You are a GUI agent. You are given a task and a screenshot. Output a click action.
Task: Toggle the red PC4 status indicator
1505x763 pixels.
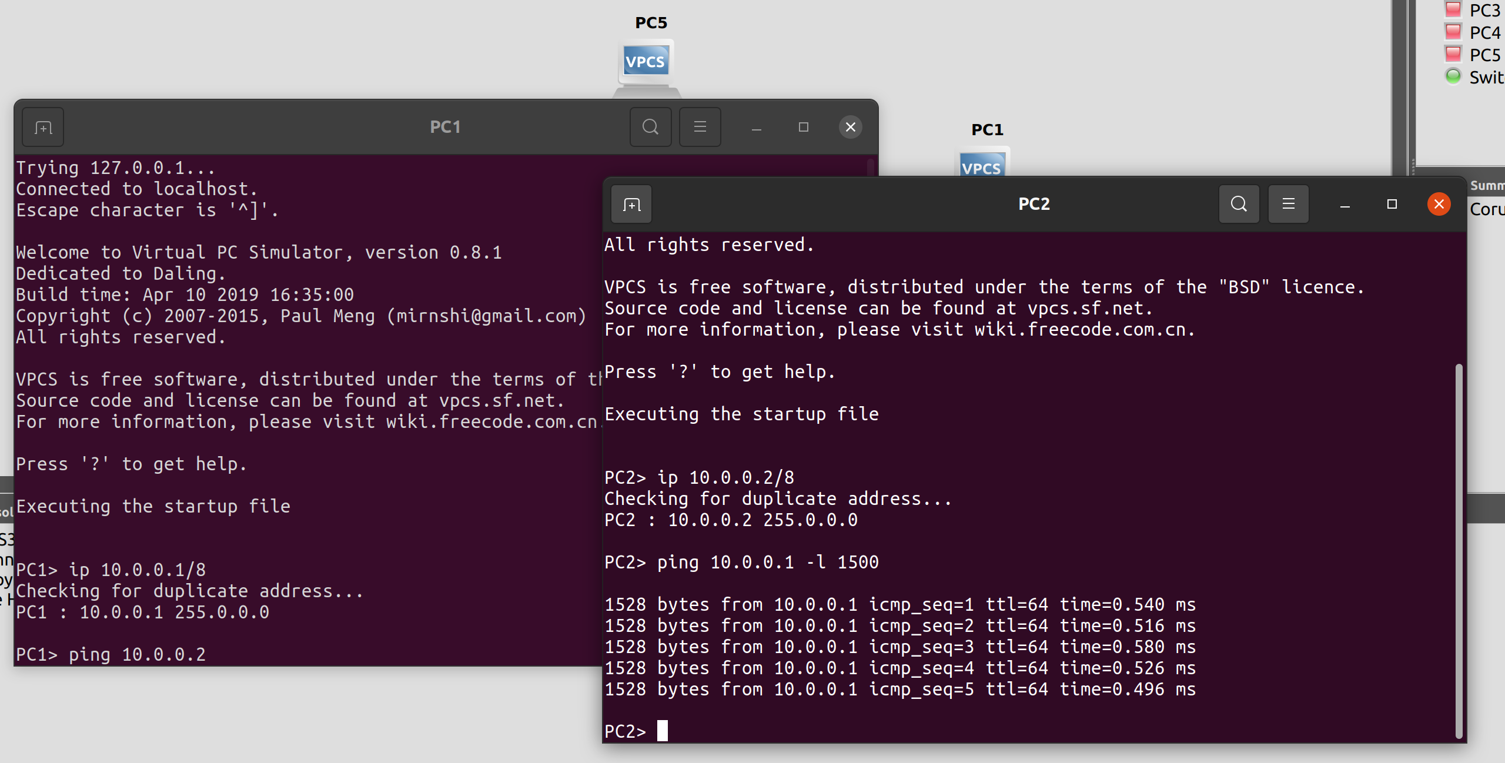tap(1453, 31)
